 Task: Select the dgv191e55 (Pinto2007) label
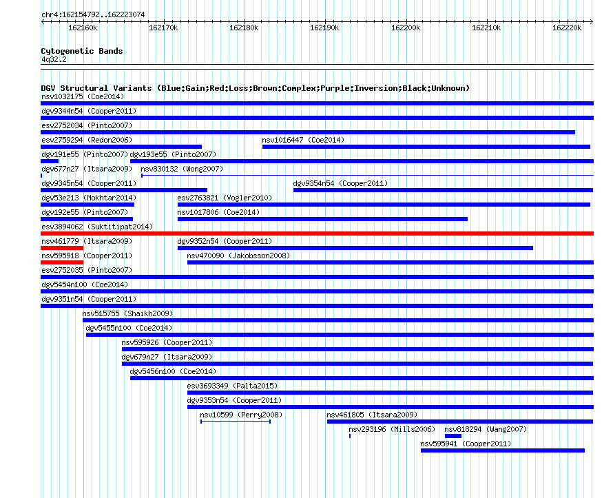[85, 154]
